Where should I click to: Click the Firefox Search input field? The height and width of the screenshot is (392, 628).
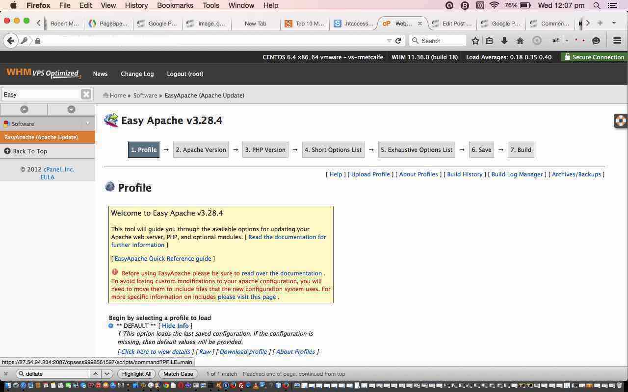click(x=438, y=41)
